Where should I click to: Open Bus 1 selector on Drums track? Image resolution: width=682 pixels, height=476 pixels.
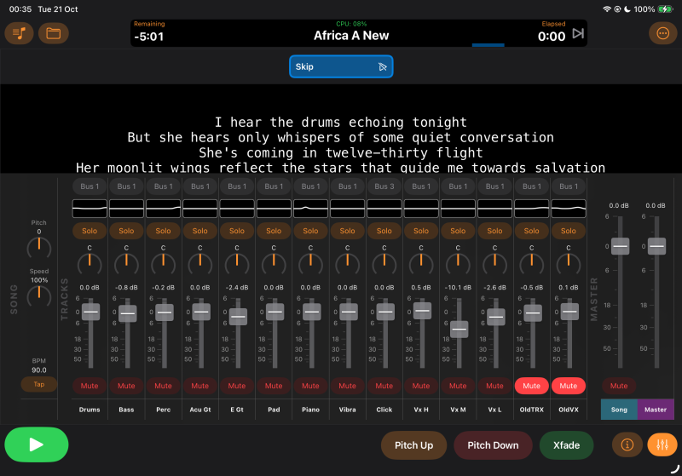click(90, 186)
